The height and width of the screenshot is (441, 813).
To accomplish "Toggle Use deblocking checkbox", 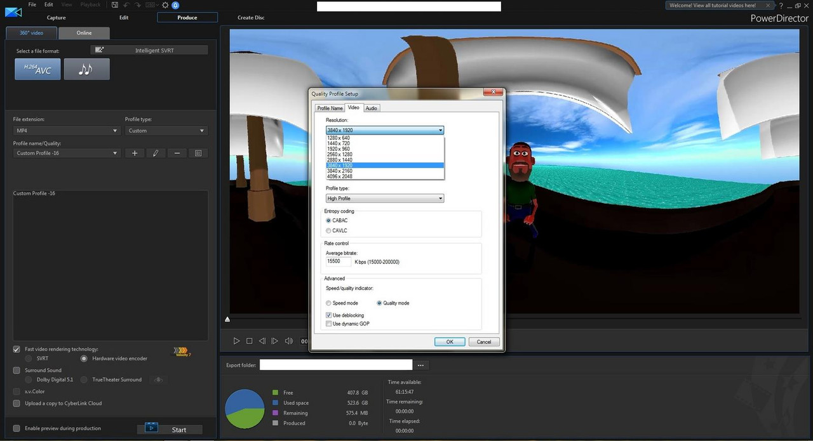I will click(328, 315).
